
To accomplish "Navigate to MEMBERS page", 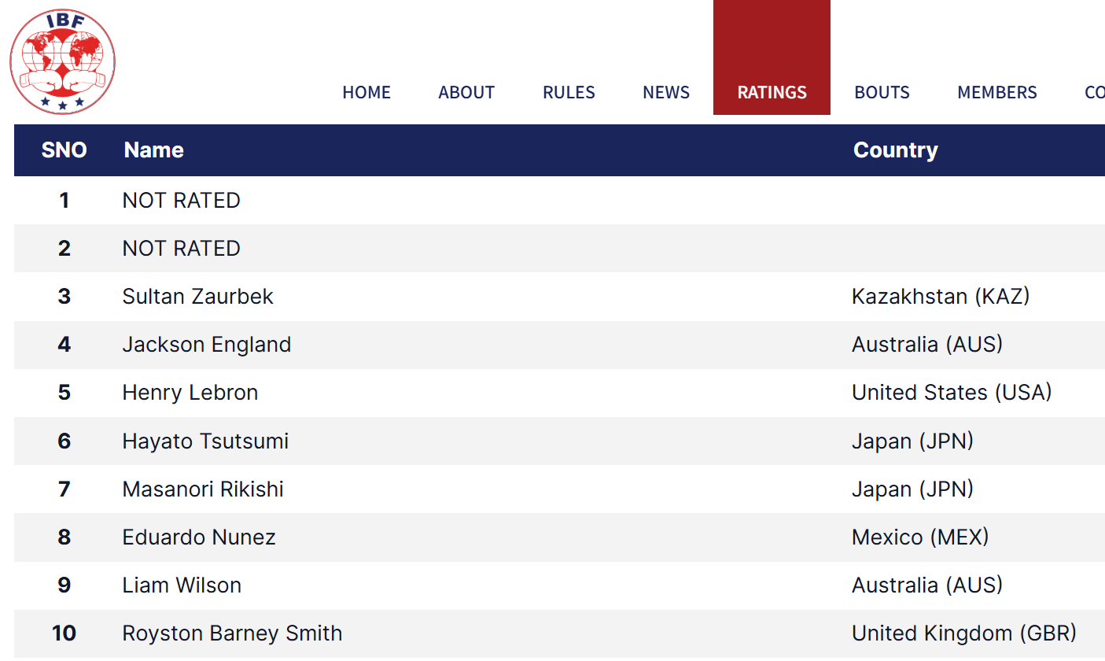I will click(997, 92).
